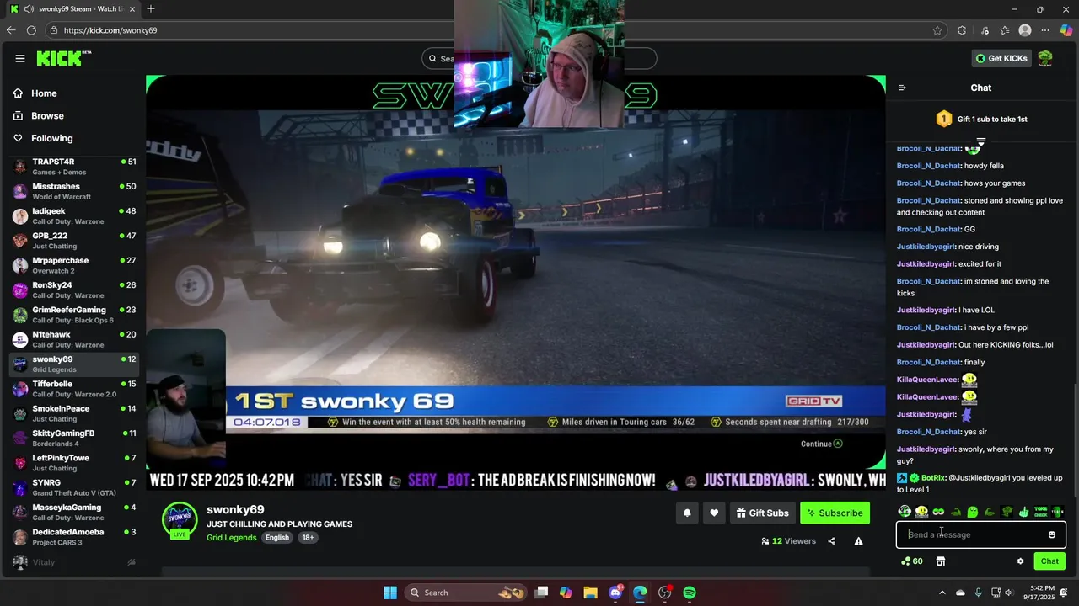
Task: Reload the page in the browser
Action: pyautogui.click(x=31, y=30)
